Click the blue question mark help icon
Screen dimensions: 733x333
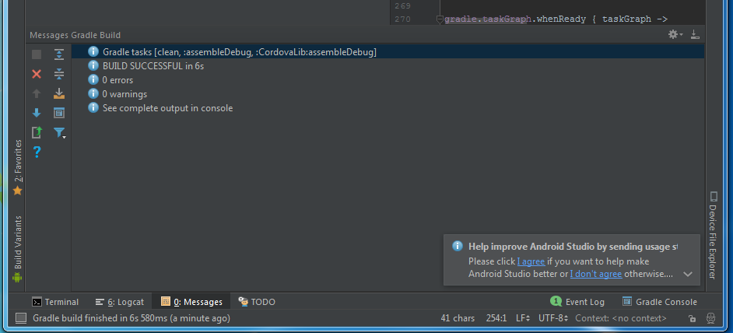37,152
